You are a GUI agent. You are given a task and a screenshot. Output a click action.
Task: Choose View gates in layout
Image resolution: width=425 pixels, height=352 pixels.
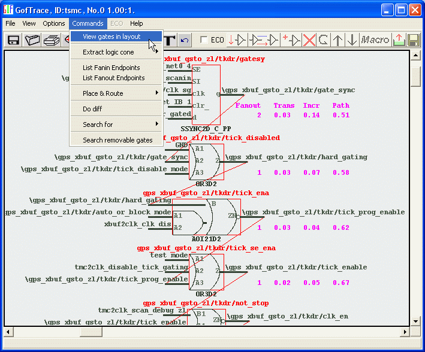111,37
